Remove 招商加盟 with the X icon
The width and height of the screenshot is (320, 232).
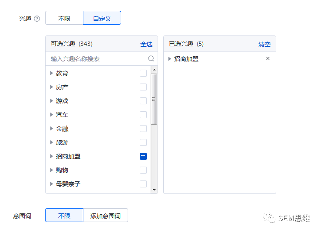coord(268,58)
